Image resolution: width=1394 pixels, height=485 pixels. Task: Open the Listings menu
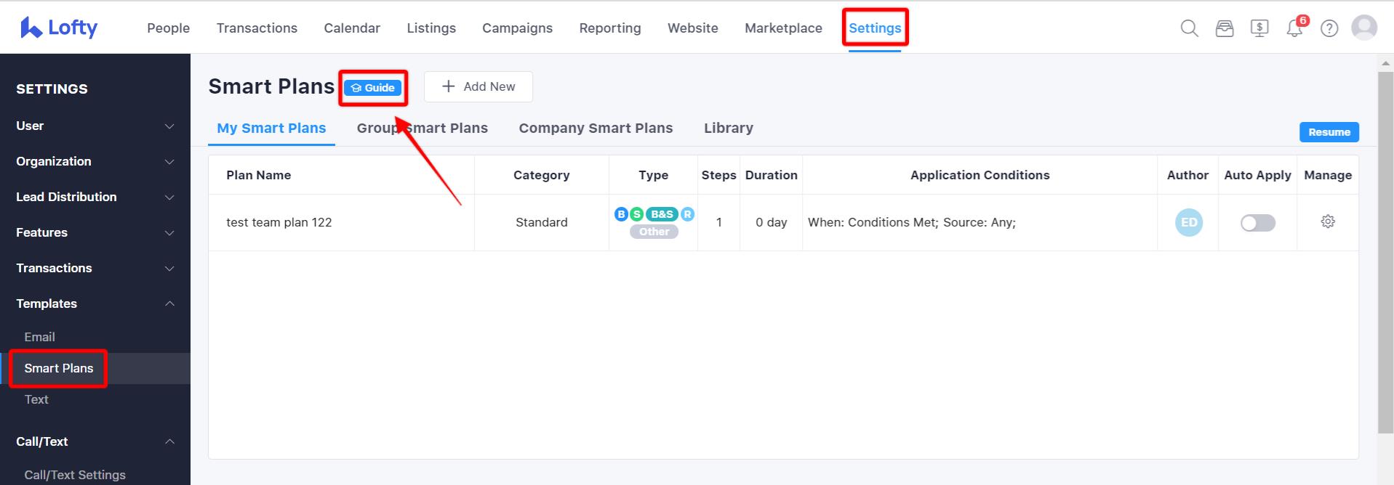431,28
